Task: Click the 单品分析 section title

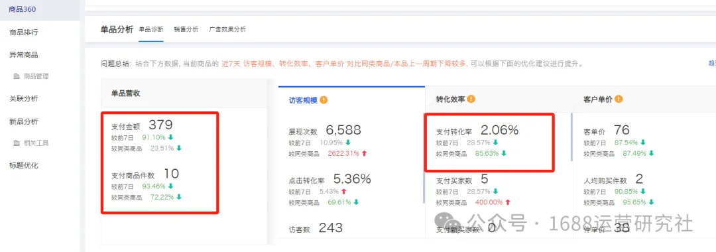Action: pyautogui.click(x=117, y=29)
